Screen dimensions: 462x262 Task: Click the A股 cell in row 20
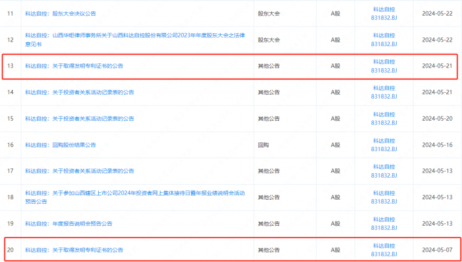click(336, 250)
